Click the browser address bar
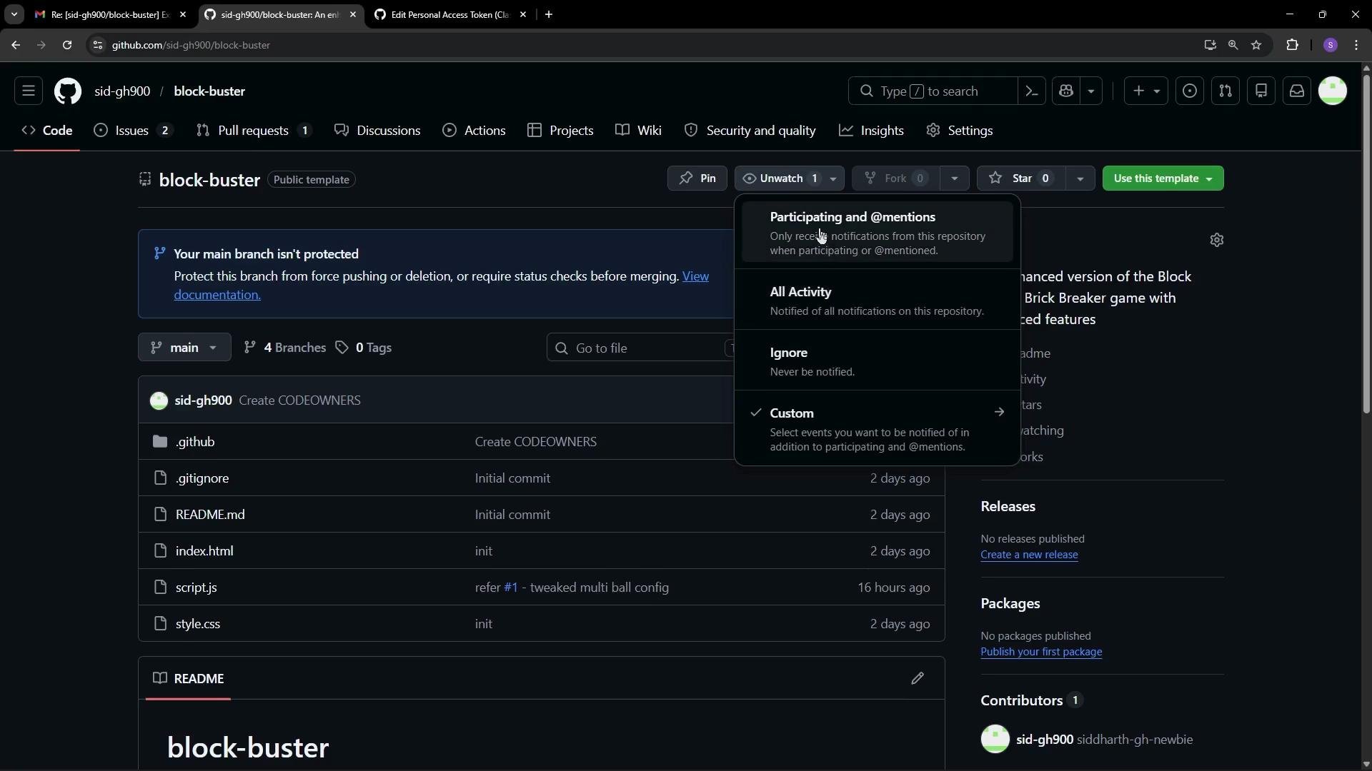1372x771 pixels. coord(643,45)
